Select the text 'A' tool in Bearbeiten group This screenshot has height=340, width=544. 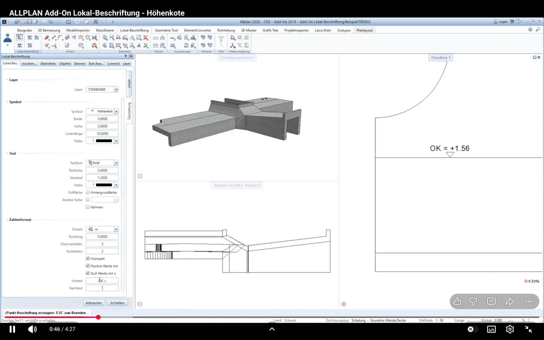point(139,46)
